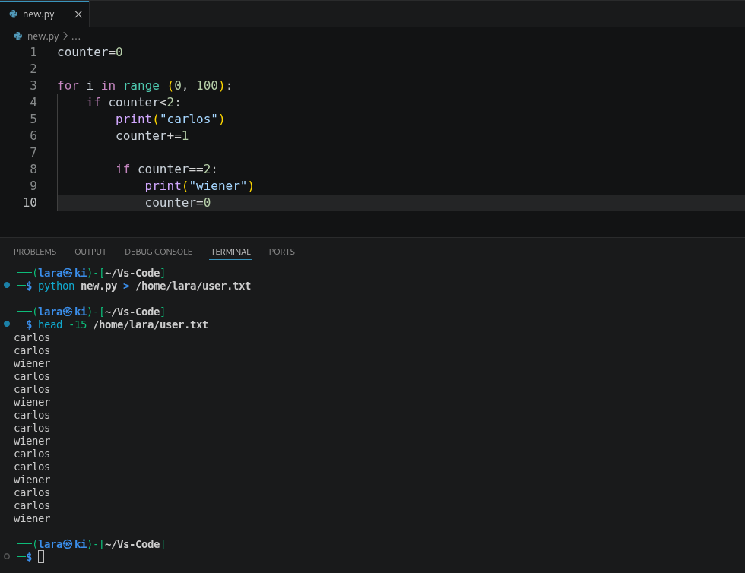Image resolution: width=745 pixels, height=573 pixels.
Task: Click new.py in the breadcrumb path
Action: click(43, 36)
